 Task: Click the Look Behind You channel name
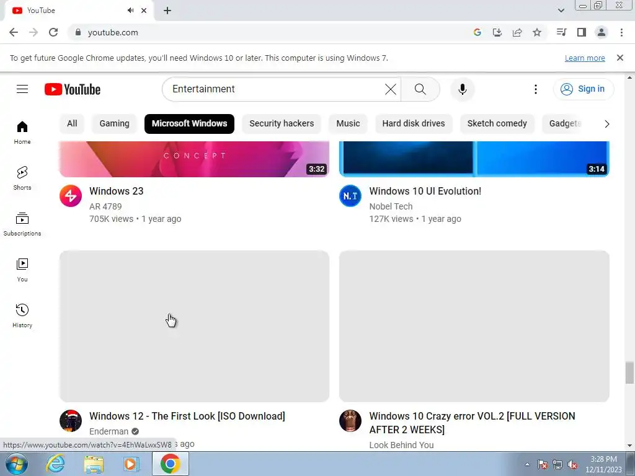pyautogui.click(x=401, y=445)
